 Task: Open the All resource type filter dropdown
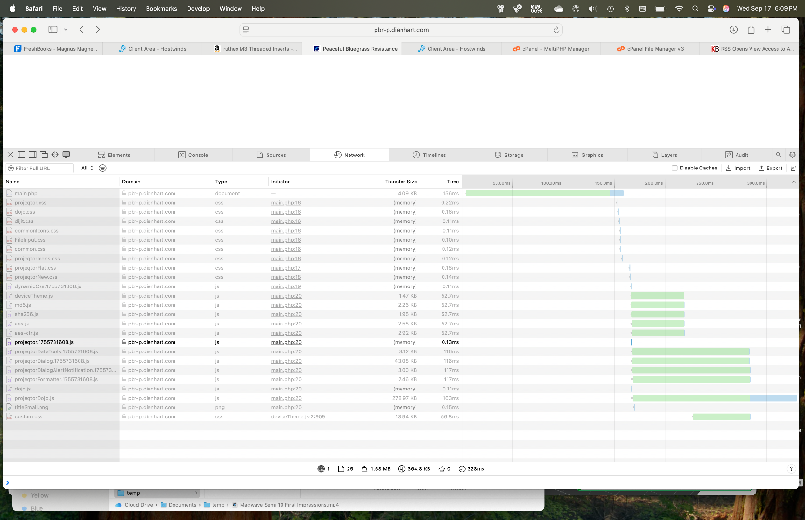coord(87,168)
